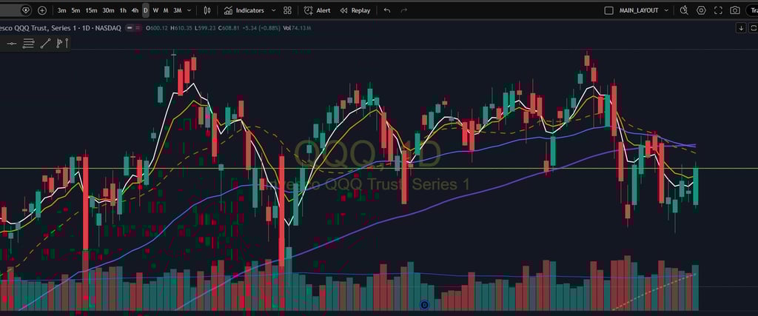
Task: Click the diamond symbol icon in search box
Action: [26, 10]
